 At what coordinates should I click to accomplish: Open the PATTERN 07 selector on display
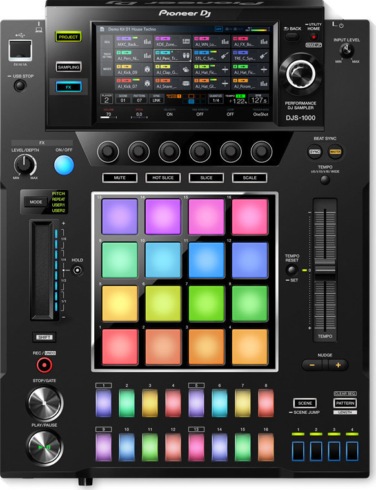(x=139, y=99)
